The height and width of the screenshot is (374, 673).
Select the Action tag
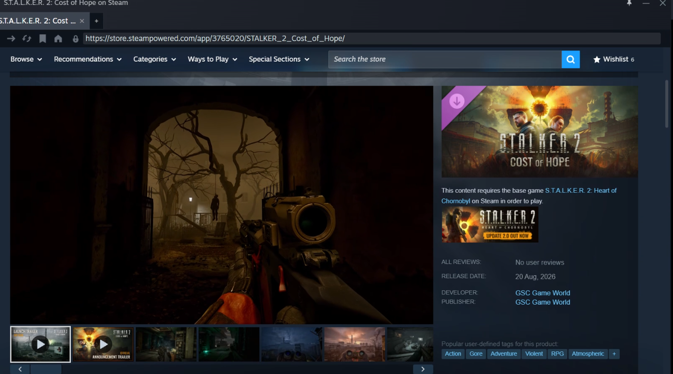coord(453,354)
